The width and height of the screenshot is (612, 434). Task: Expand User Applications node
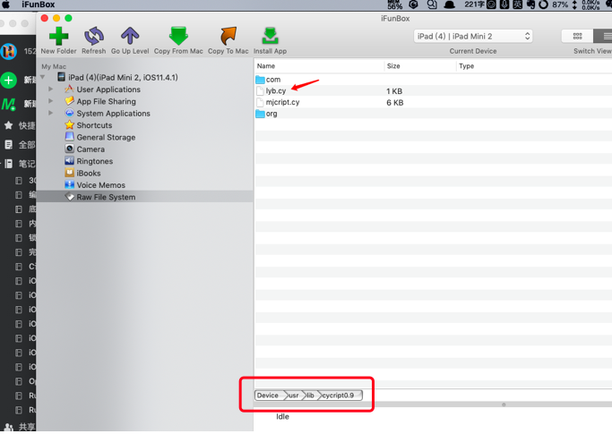coord(51,89)
